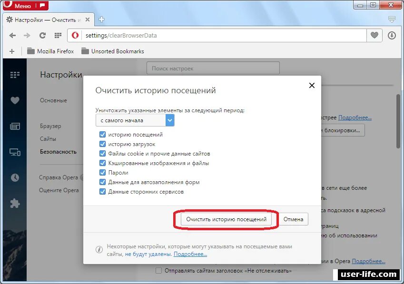
Task: Open Bookmarks heart icon in sidebar
Action: (15, 100)
